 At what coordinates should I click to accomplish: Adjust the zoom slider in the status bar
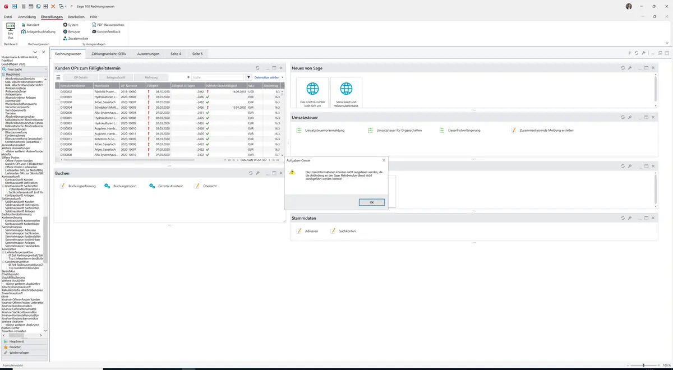click(643, 366)
